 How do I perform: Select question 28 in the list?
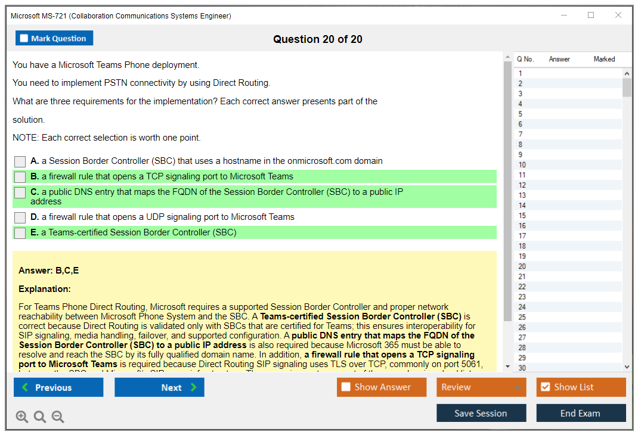click(x=568, y=347)
